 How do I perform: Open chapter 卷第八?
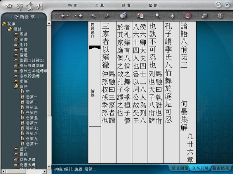[31, 133]
